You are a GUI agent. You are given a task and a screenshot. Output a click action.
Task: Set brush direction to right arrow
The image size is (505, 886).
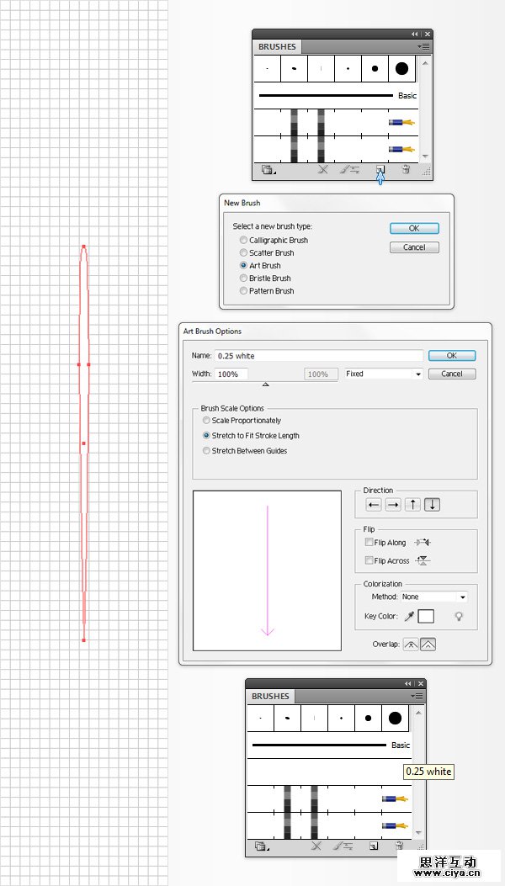coord(393,505)
